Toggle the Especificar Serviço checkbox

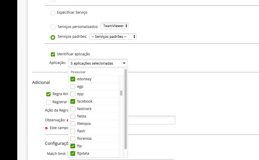tap(53, 13)
